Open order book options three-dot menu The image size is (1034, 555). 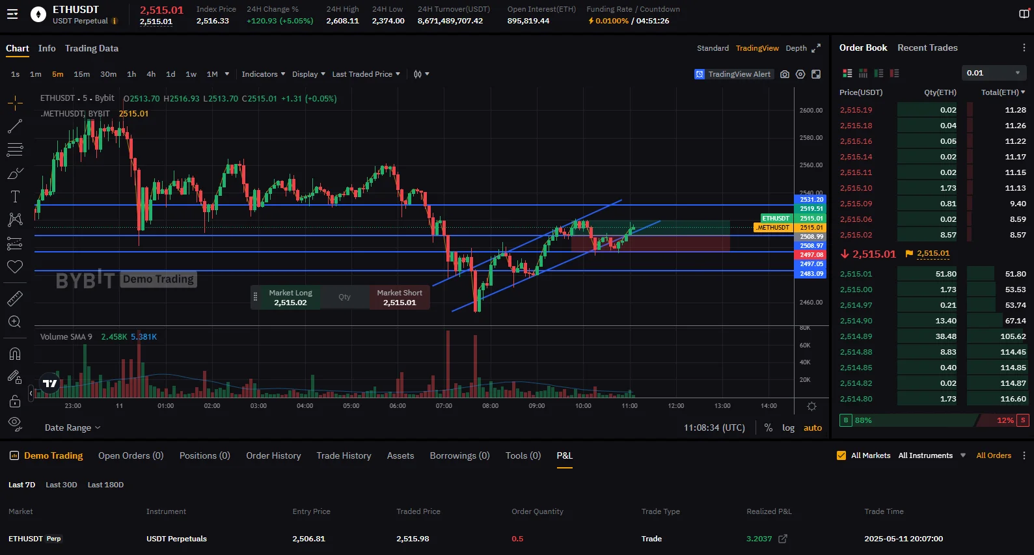coord(1024,48)
